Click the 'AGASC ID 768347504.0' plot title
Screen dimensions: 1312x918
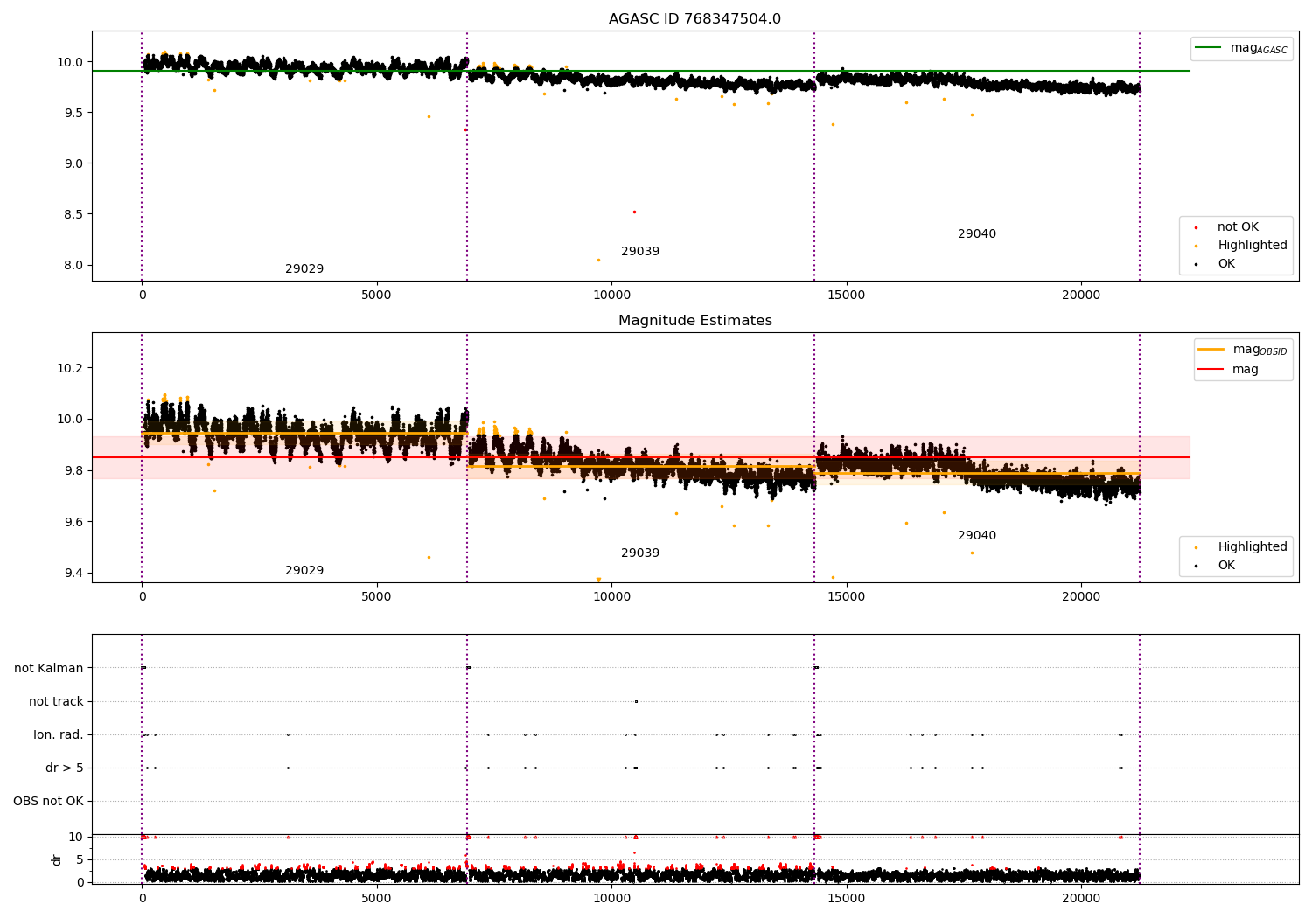point(694,19)
